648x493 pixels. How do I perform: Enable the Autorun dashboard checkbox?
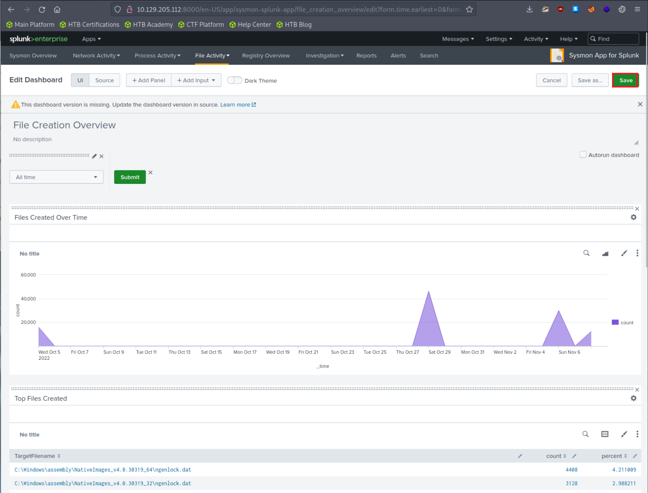pyautogui.click(x=583, y=154)
